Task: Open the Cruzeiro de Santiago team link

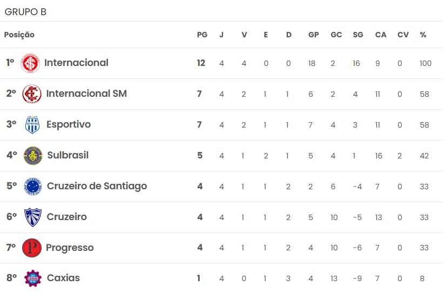Action: tap(97, 186)
